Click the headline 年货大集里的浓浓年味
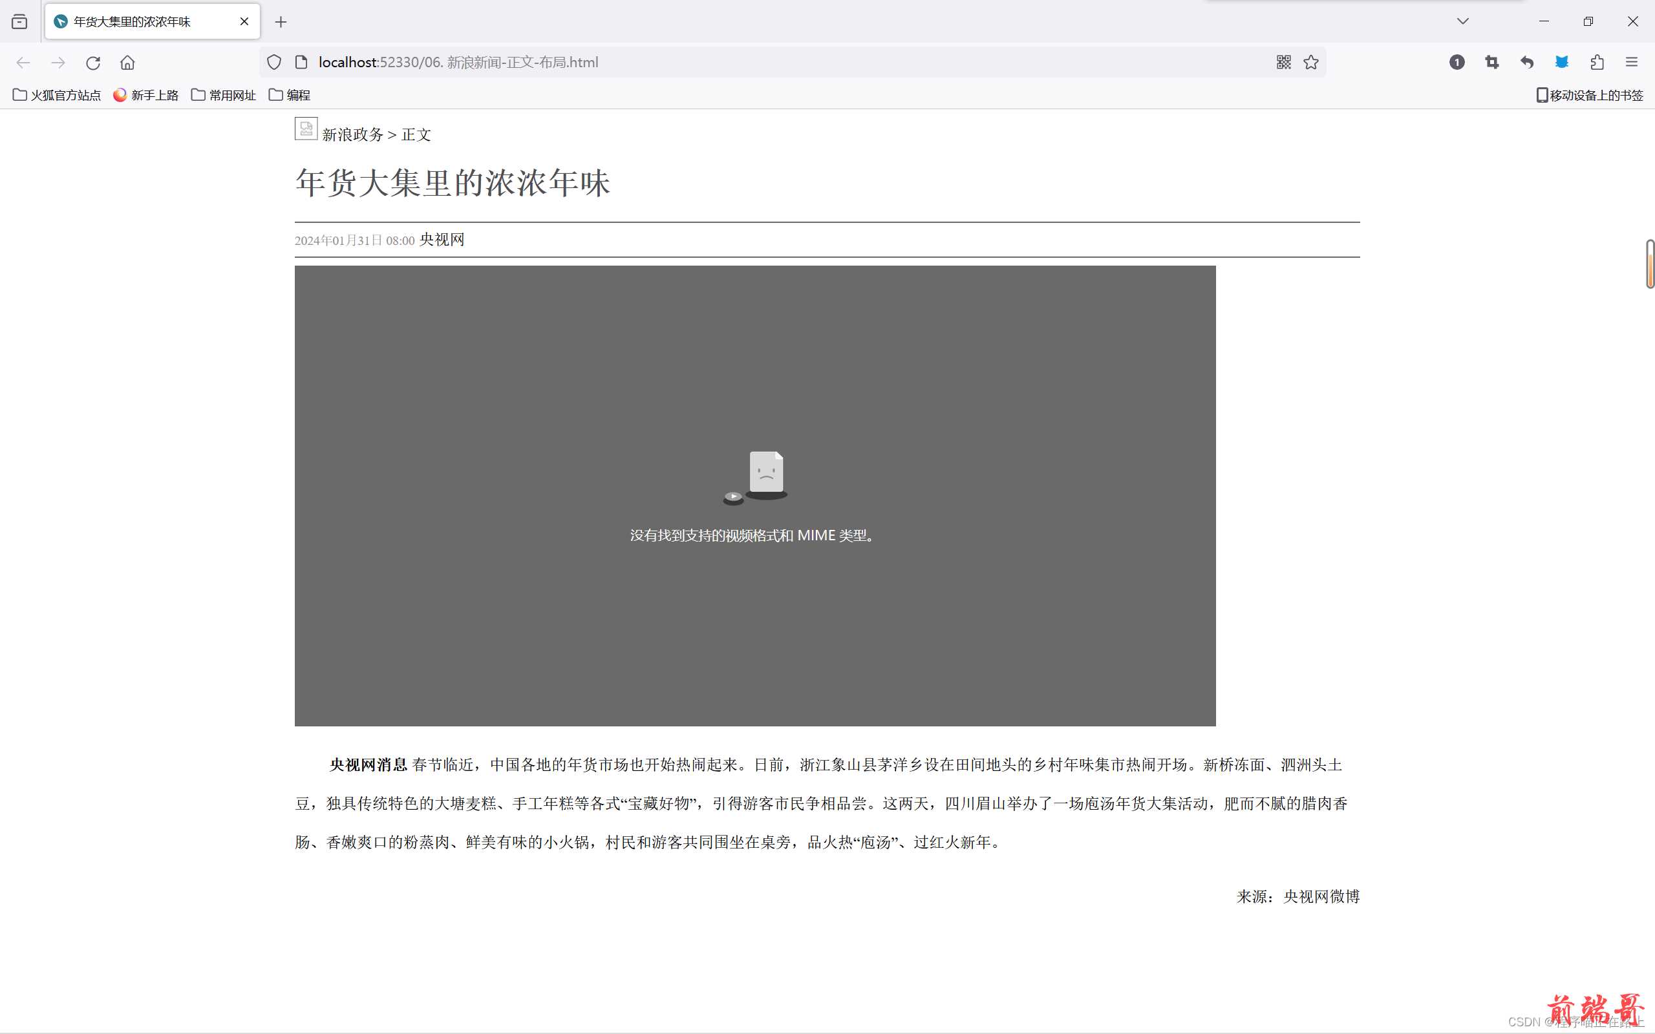Image resolution: width=1655 pixels, height=1034 pixels. pyautogui.click(x=453, y=184)
